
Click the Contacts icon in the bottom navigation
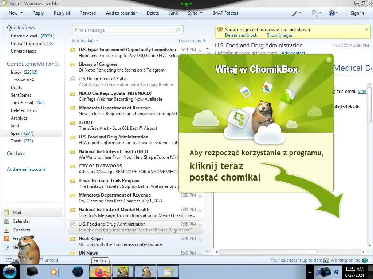pos(7,230)
